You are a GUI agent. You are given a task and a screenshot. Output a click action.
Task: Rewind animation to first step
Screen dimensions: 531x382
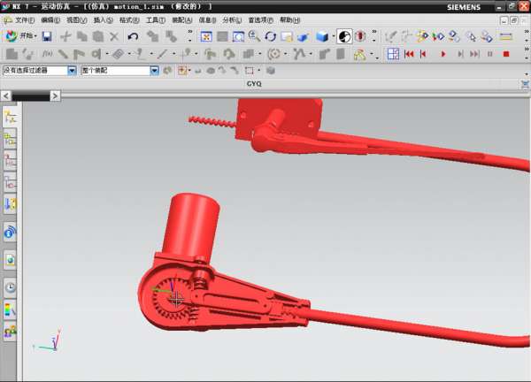pos(409,54)
